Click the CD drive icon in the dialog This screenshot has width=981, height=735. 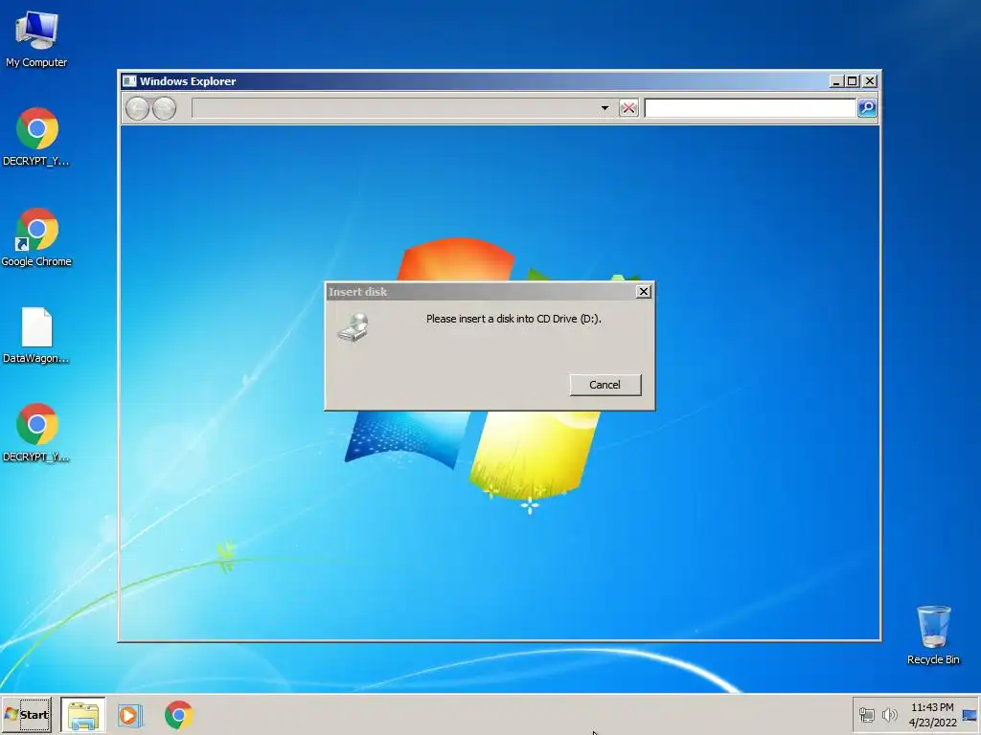[354, 327]
